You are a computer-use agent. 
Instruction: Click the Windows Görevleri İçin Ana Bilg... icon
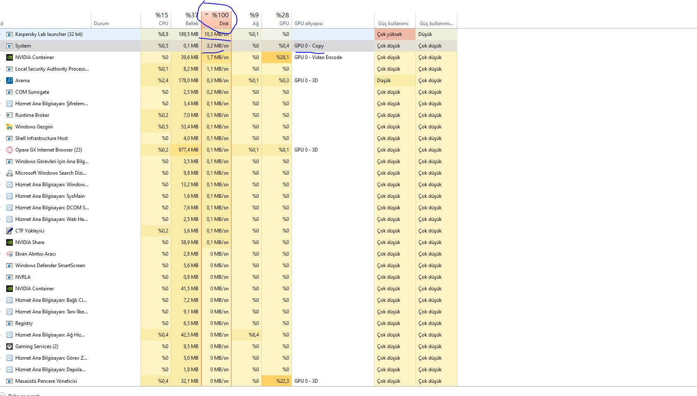pyautogui.click(x=10, y=161)
